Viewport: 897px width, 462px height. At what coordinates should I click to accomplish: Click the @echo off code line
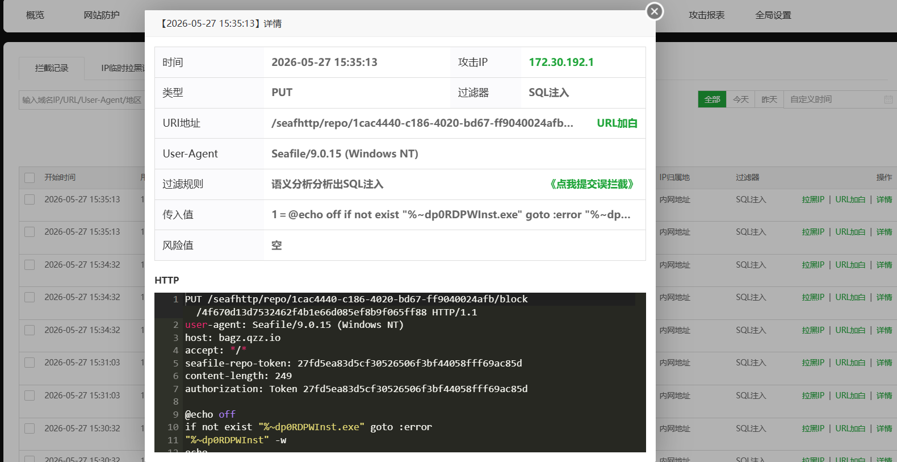point(210,414)
